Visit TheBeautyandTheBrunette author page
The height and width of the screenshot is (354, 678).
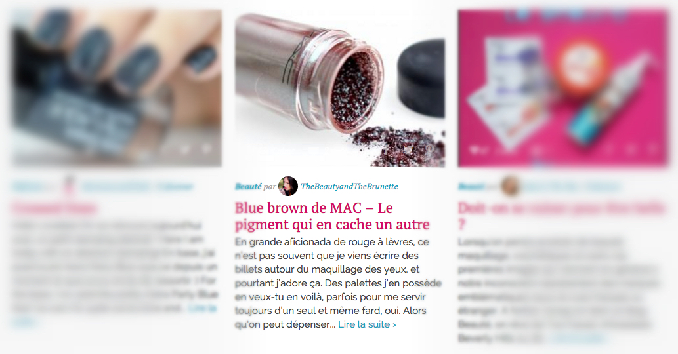point(349,186)
